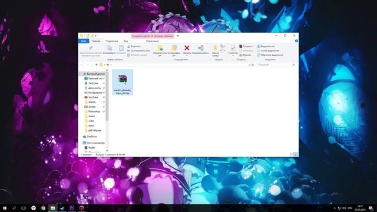The width and height of the screenshot is (377, 212).
Task: Switch to the Share ribbon tab
Action: pyautogui.click(x=112, y=41)
